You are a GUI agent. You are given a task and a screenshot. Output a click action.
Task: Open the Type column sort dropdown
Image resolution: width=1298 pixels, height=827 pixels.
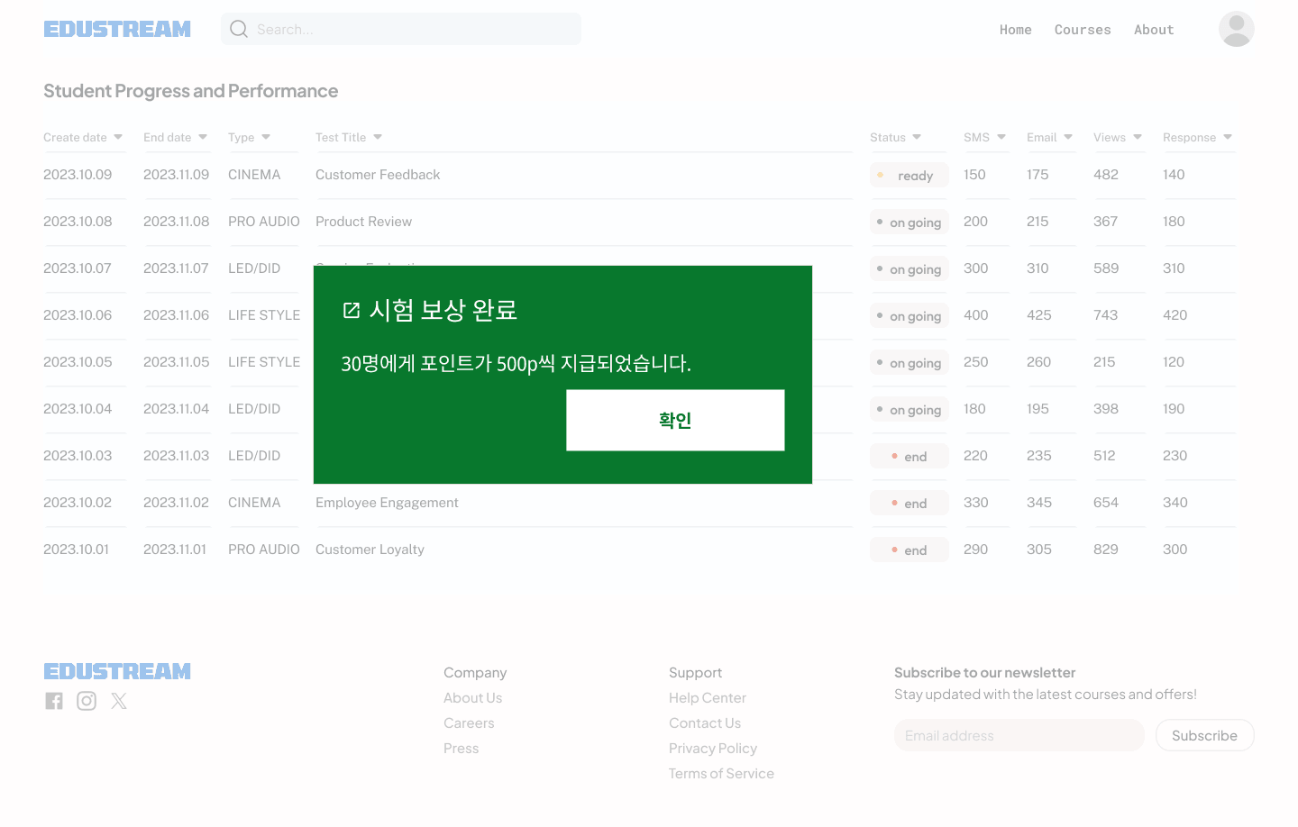click(x=265, y=137)
